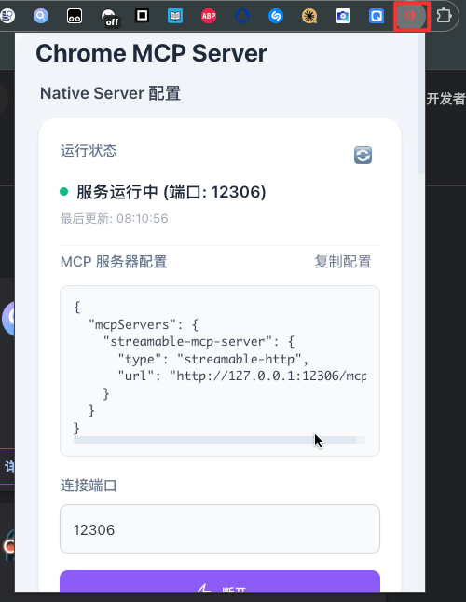Click the "url" line in the config
This screenshot has width=466, height=602.
pyautogui.click(x=242, y=376)
